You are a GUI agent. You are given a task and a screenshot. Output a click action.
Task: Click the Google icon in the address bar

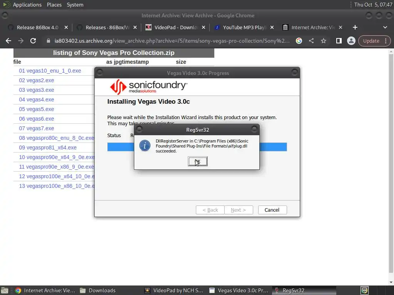299,41
